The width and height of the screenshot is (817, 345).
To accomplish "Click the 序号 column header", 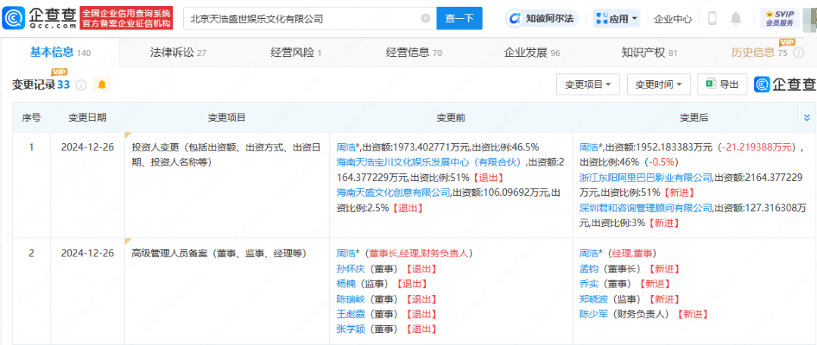I will [31, 118].
